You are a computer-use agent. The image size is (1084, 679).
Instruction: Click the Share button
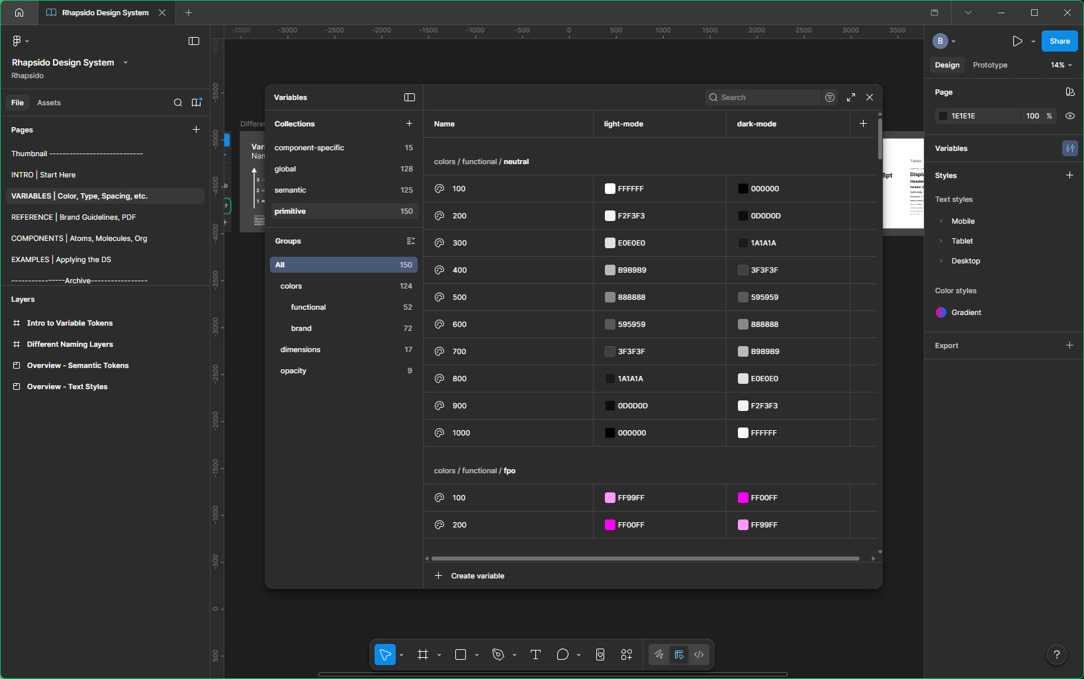coord(1059,41)
